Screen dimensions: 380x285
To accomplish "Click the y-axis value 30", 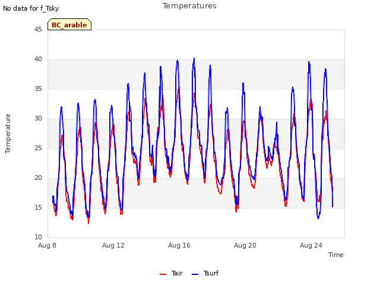I will coord(38,119).
